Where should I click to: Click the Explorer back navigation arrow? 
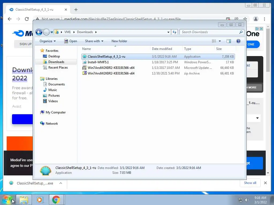pos(39,32)
